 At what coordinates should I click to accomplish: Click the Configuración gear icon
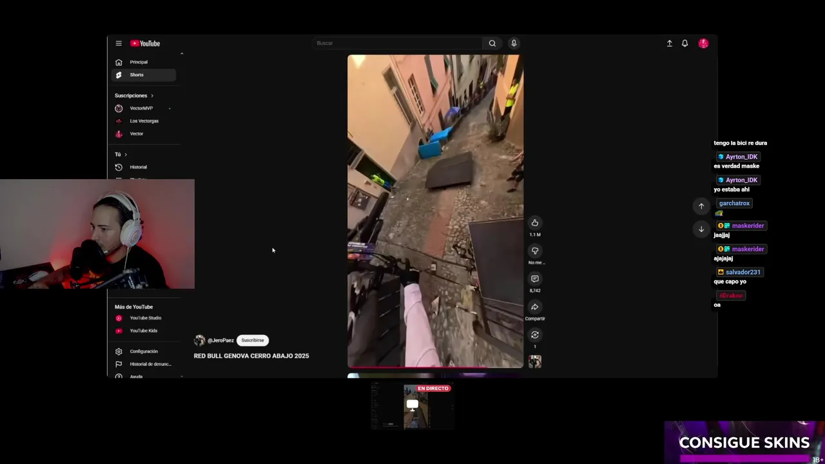point(119,351)
